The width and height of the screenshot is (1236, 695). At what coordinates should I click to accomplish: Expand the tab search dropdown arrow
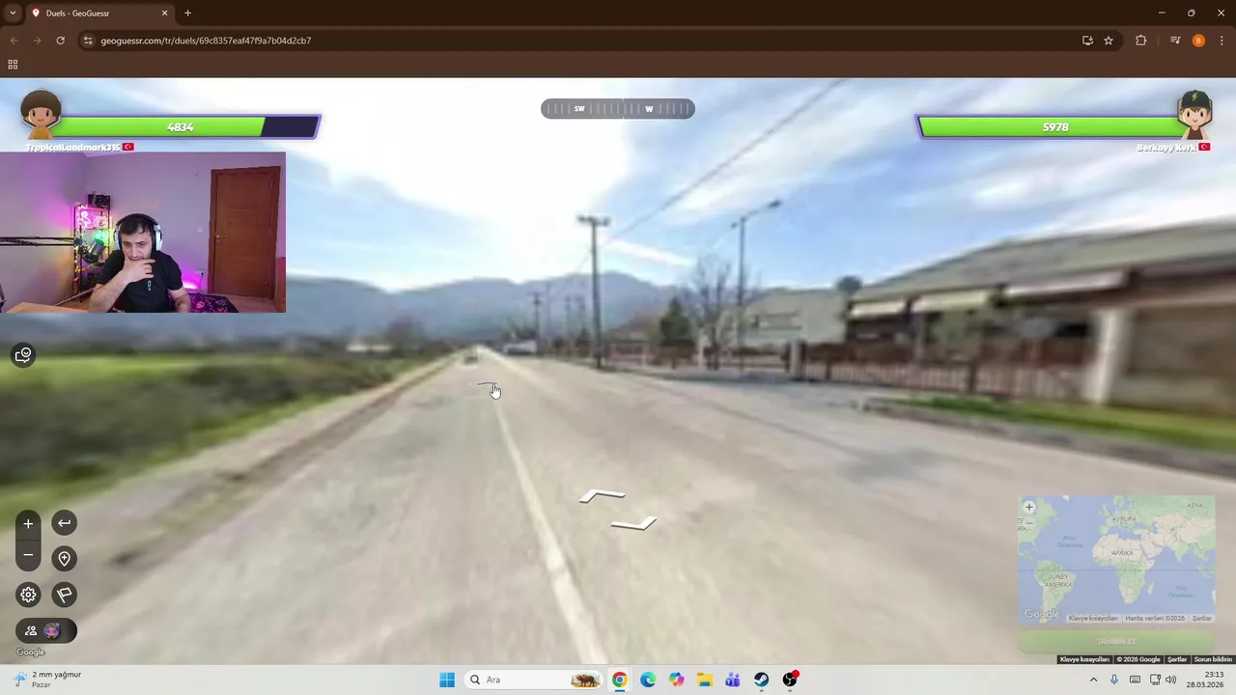point(13,14)
